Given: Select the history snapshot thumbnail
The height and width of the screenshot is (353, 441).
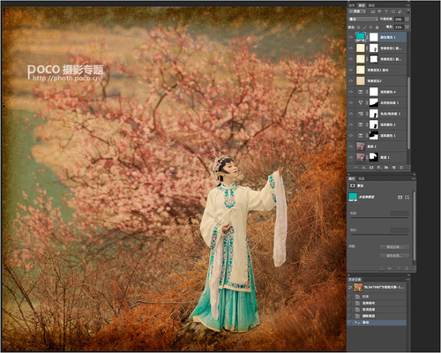Looking at the screenshot, I should pos(358,287).
